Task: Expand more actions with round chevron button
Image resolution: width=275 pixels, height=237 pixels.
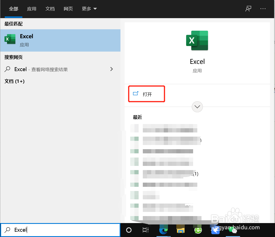Action: [197, 107]
